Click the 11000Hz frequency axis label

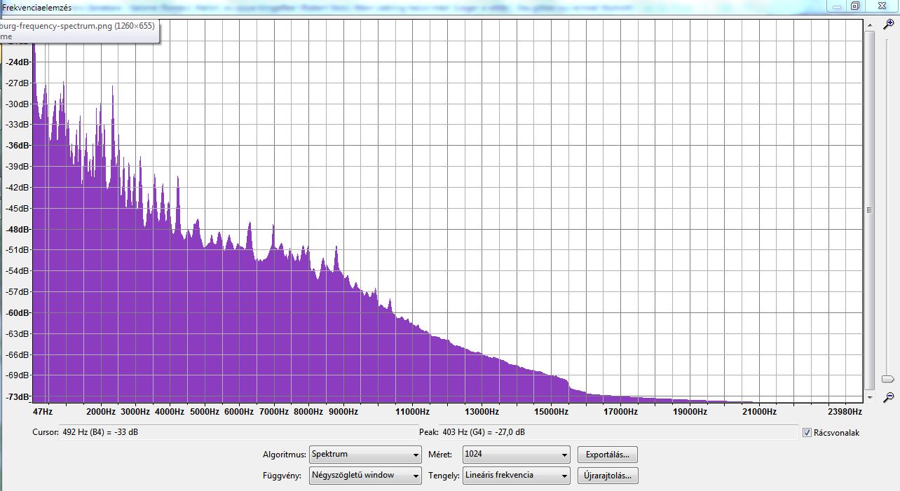pos(412,412)
